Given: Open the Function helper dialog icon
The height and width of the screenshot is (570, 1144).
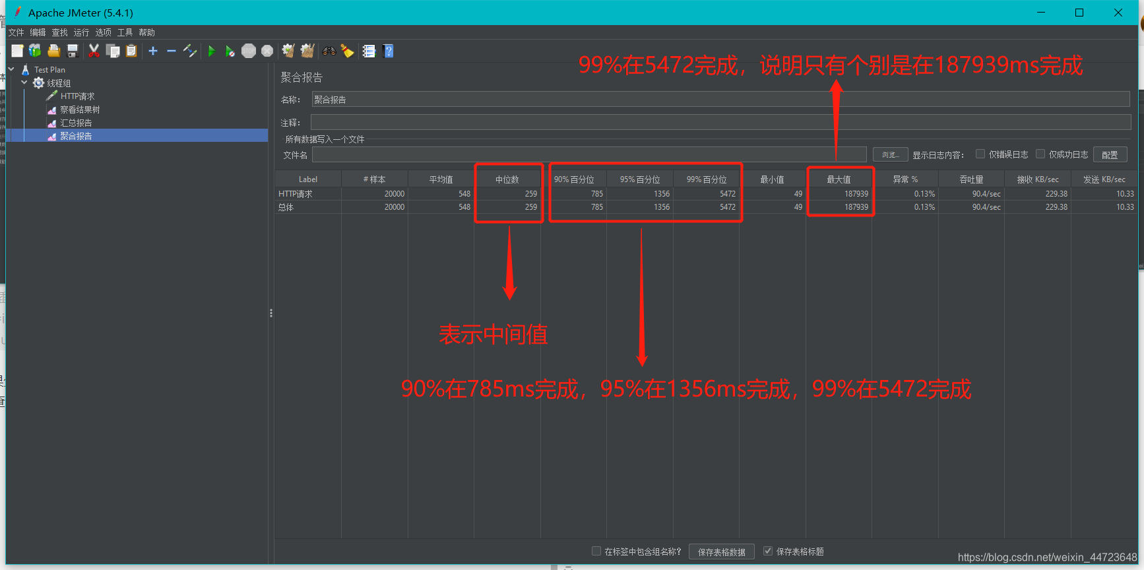Looking at the screenshot, I should (x=369, y=51).
